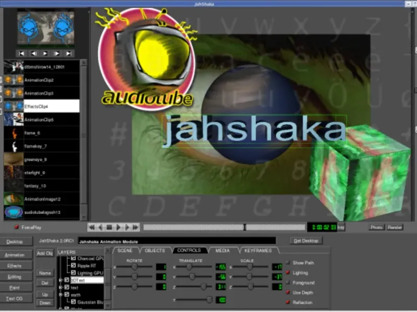Expand the 3DText layer node

tap(60, 280)
